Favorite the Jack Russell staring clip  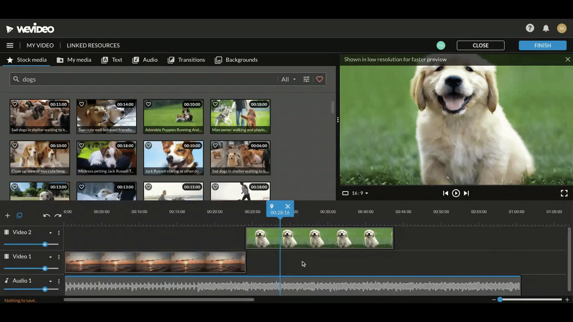[x=149, y=145]
